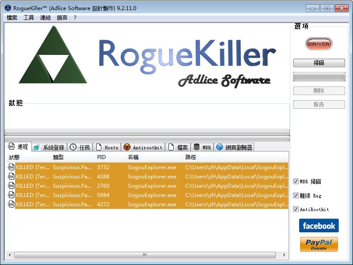Click process icon for PID 5984 row
The height and width of the screenshot is (265, 353).
click(11, 195)
